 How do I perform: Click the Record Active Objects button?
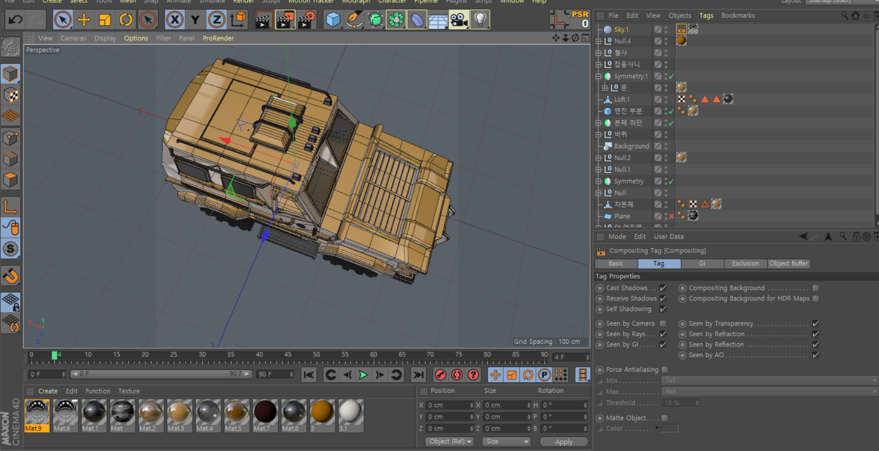point(440,375)
